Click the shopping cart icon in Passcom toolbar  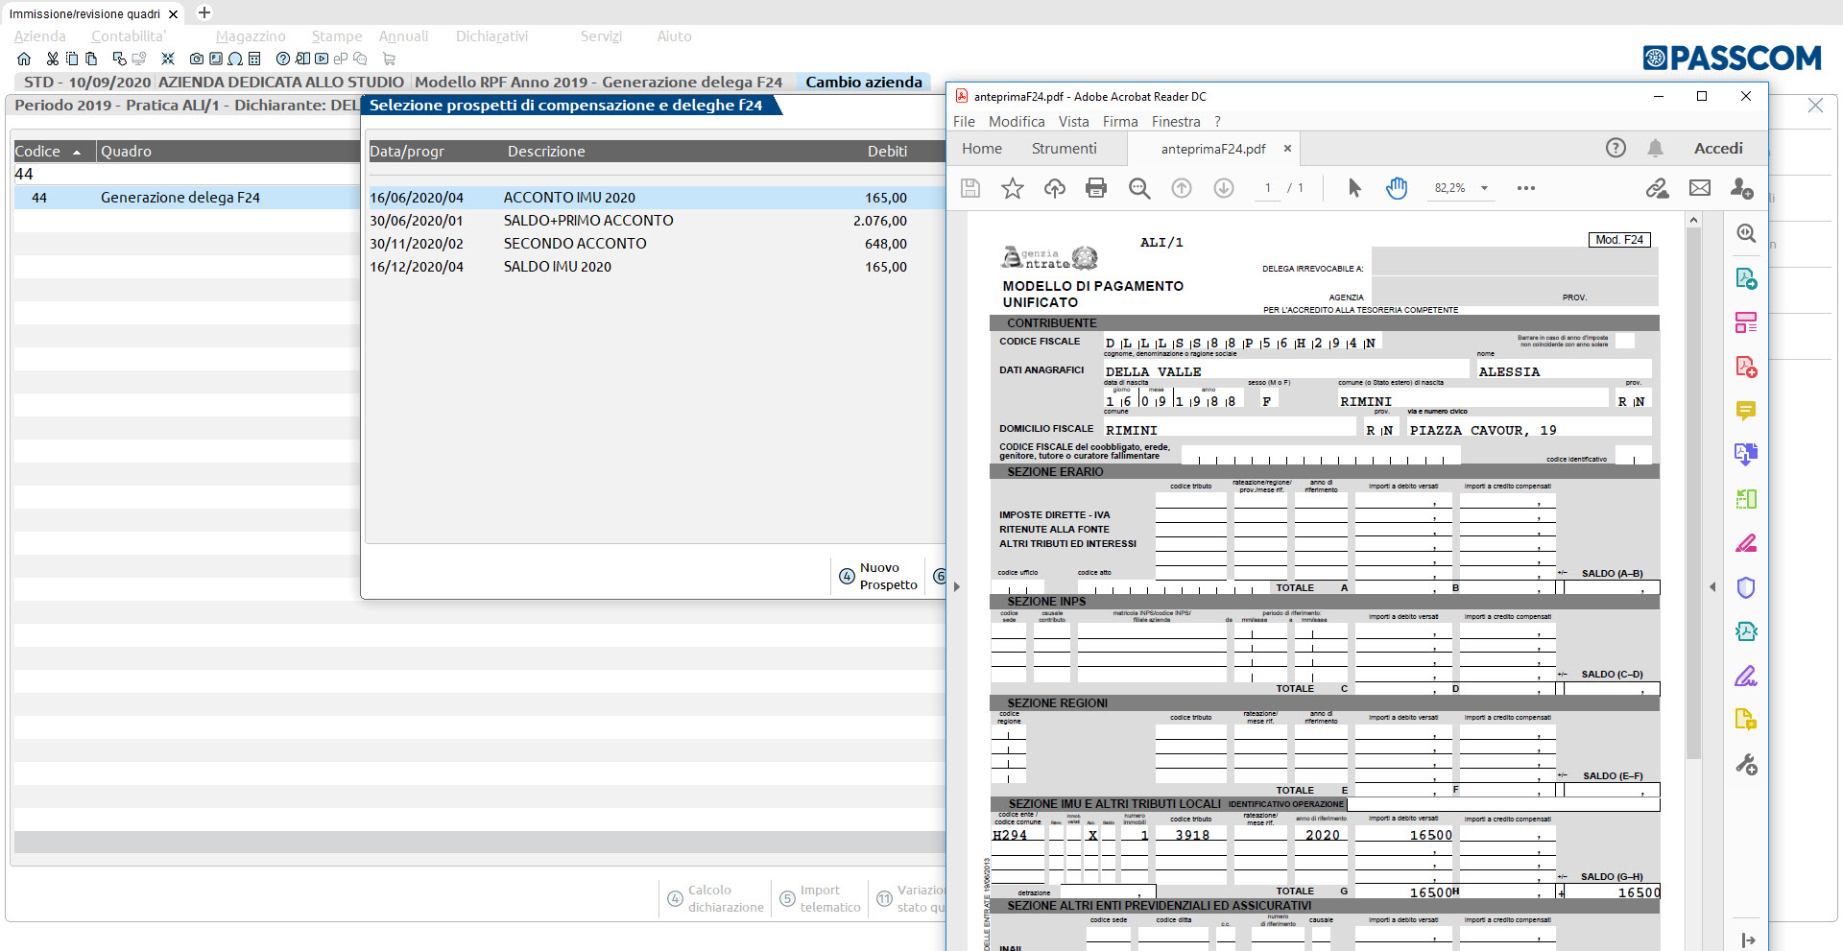click(389, 59)
